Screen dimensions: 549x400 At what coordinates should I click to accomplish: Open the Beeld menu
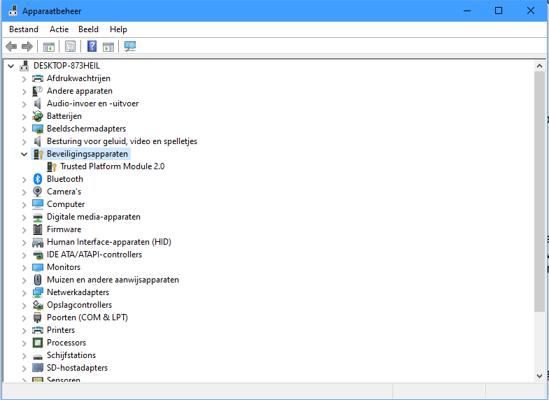pos(88,29)
